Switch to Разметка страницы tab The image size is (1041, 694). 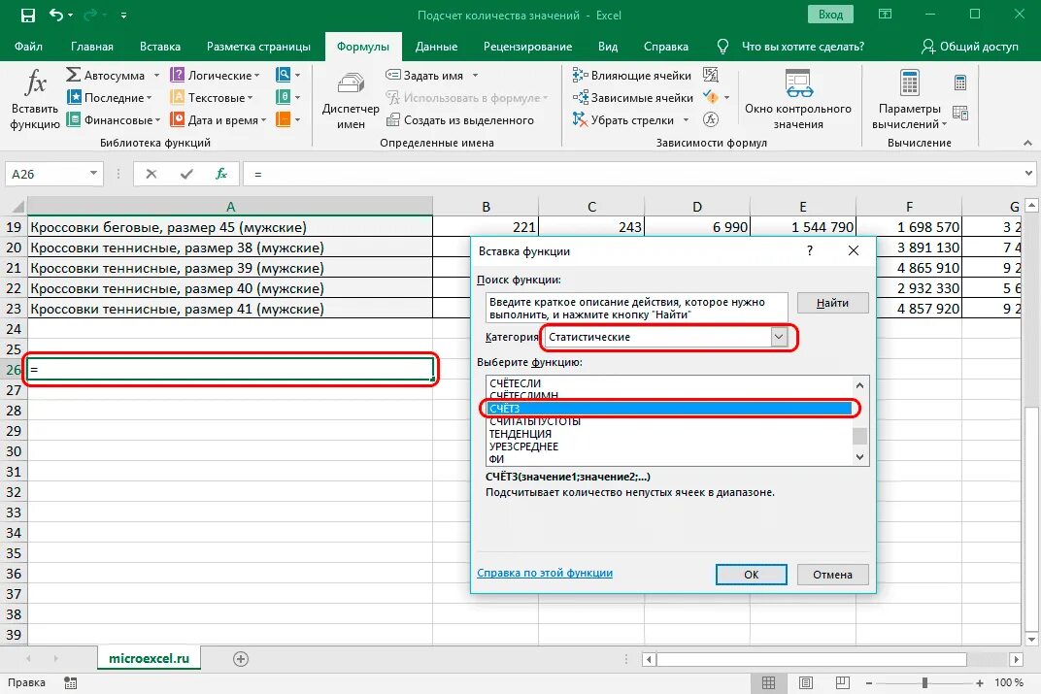pos(258,47)
